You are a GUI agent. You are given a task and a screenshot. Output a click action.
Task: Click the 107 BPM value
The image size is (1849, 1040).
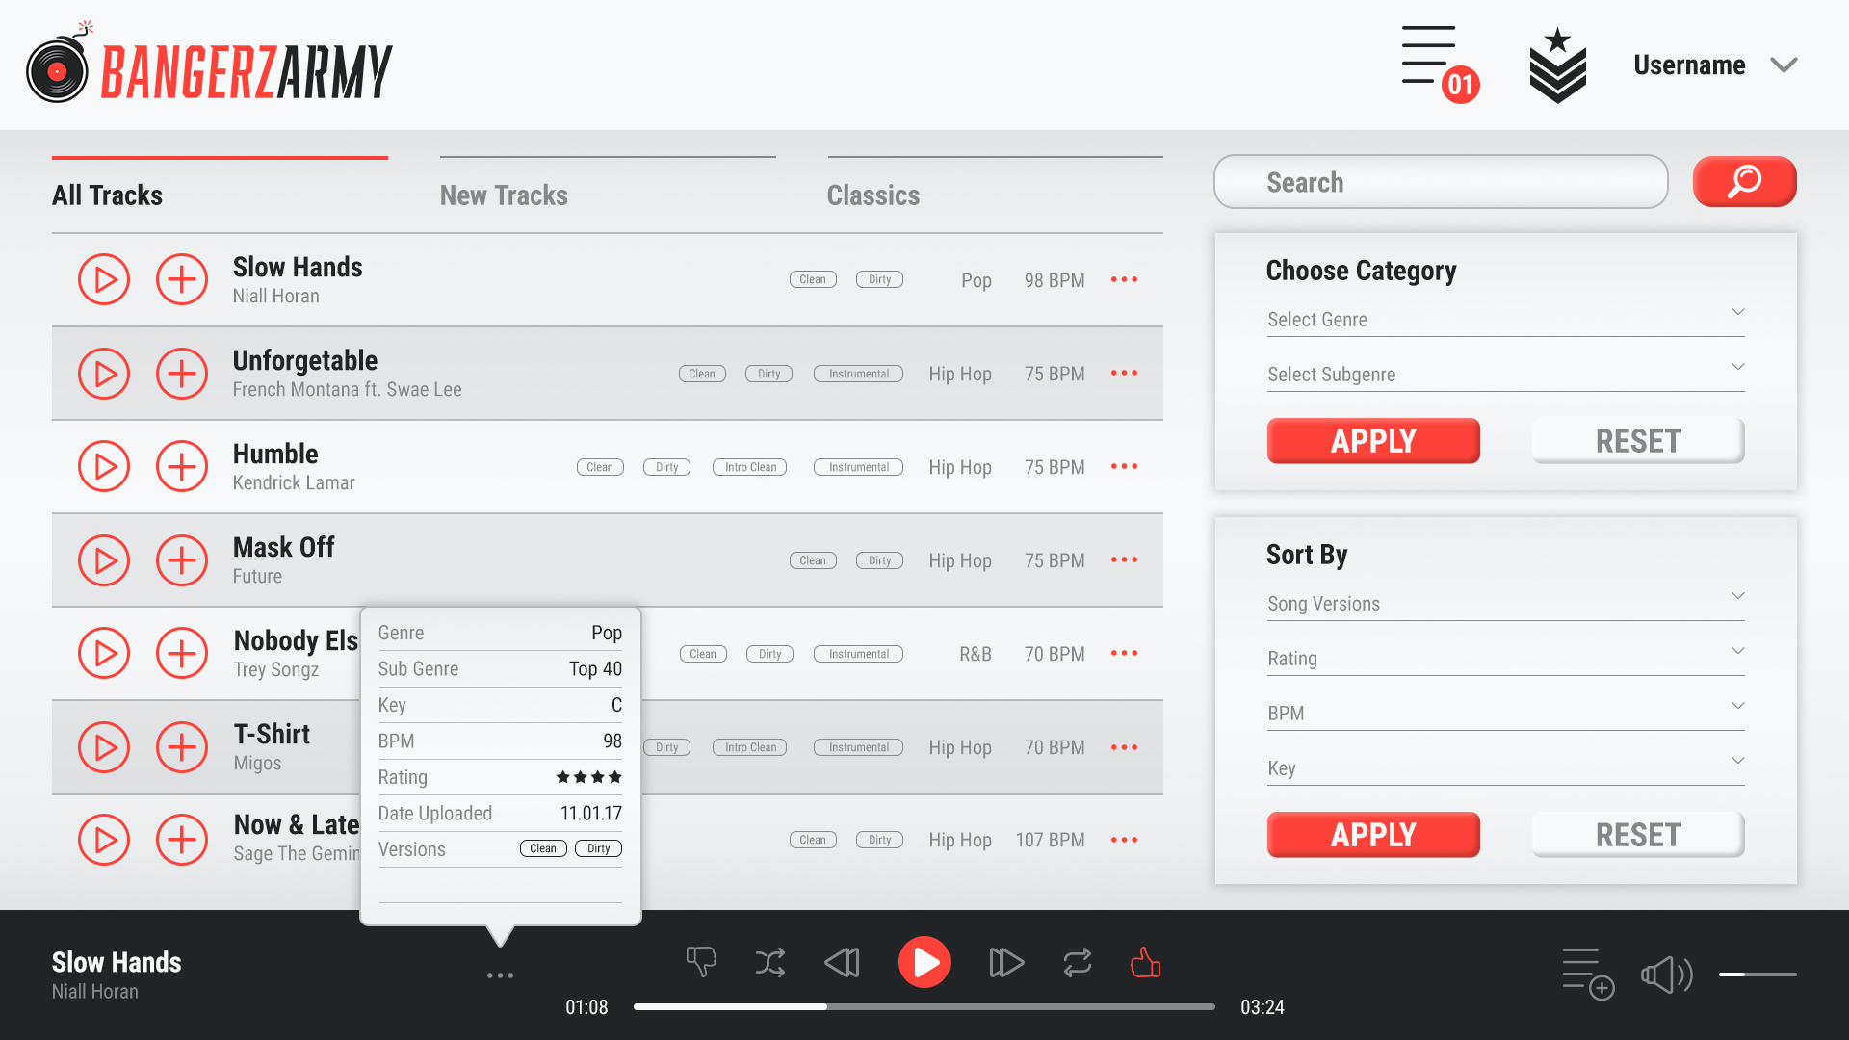click(x=1050, y=840)
